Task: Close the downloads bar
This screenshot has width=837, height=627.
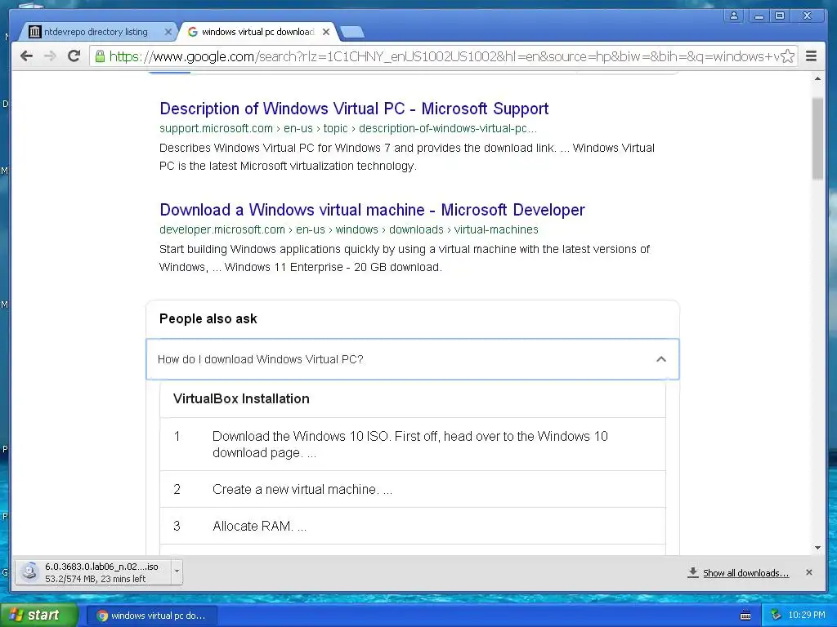Action: pos(808,572)
